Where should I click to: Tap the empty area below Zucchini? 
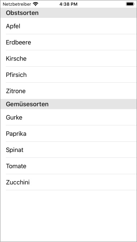(68, 216)
